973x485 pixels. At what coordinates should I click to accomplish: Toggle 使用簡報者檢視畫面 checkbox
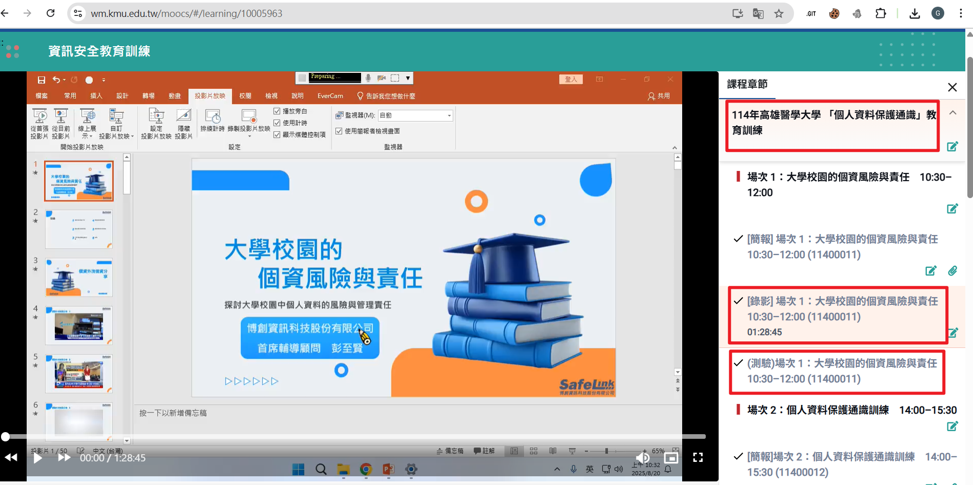tap(339, 131)
